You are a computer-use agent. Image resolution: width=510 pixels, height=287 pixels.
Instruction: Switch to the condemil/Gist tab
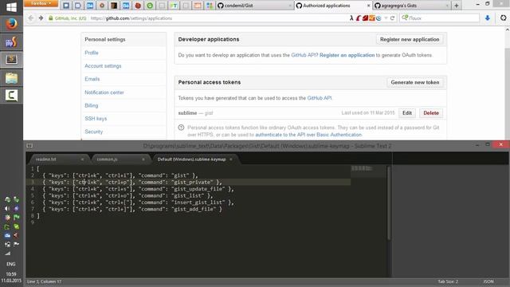pos(254,6)
